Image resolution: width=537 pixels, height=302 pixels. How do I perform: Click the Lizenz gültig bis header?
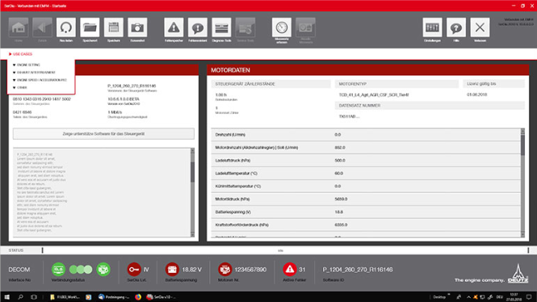pos(493,84)
